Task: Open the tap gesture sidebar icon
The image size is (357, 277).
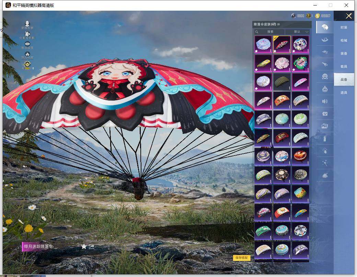Action: click(x=325, y=150)
